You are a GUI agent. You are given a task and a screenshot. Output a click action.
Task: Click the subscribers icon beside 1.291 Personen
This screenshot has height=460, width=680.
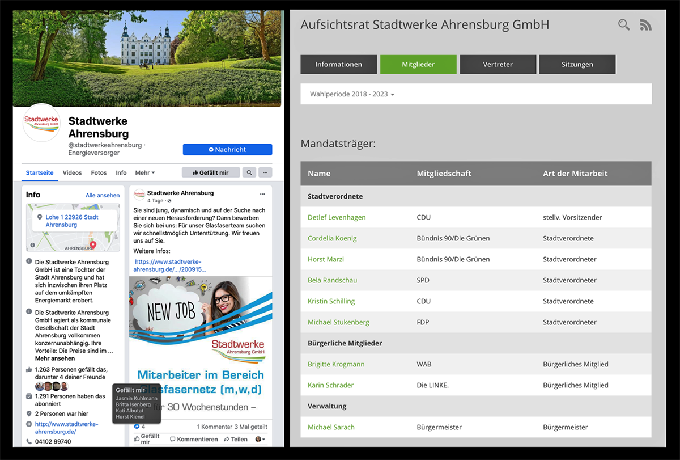point(29,396)
